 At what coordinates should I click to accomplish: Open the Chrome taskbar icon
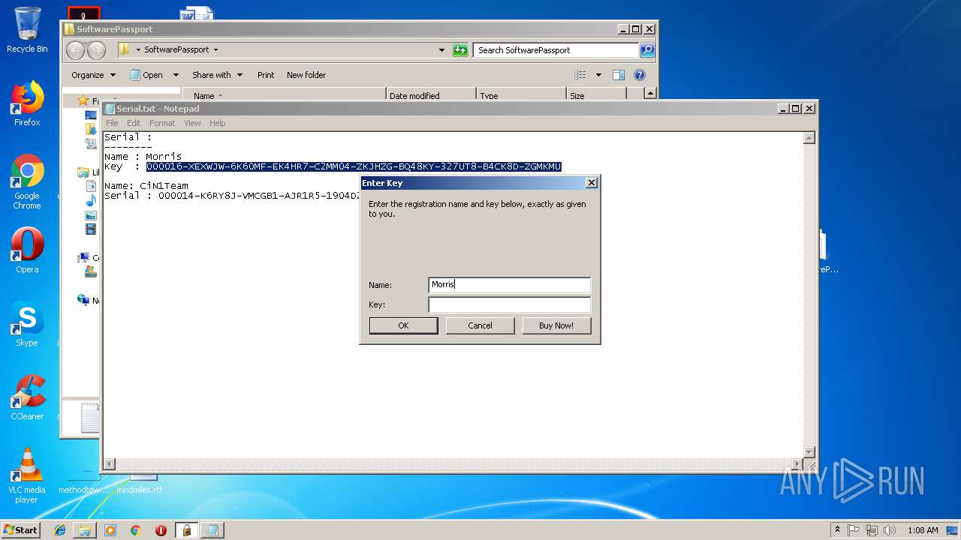[x=135, y=530]
